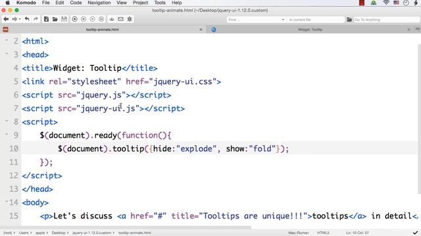
Task: Click the tab list icon at far right
Action: click(418, 29)
